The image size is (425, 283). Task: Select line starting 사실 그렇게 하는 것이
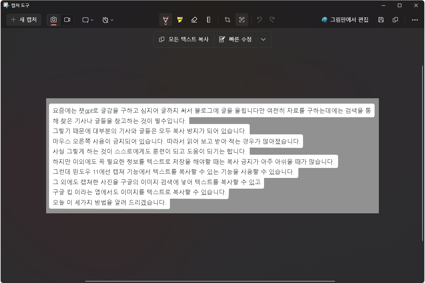tap(149, 152)
